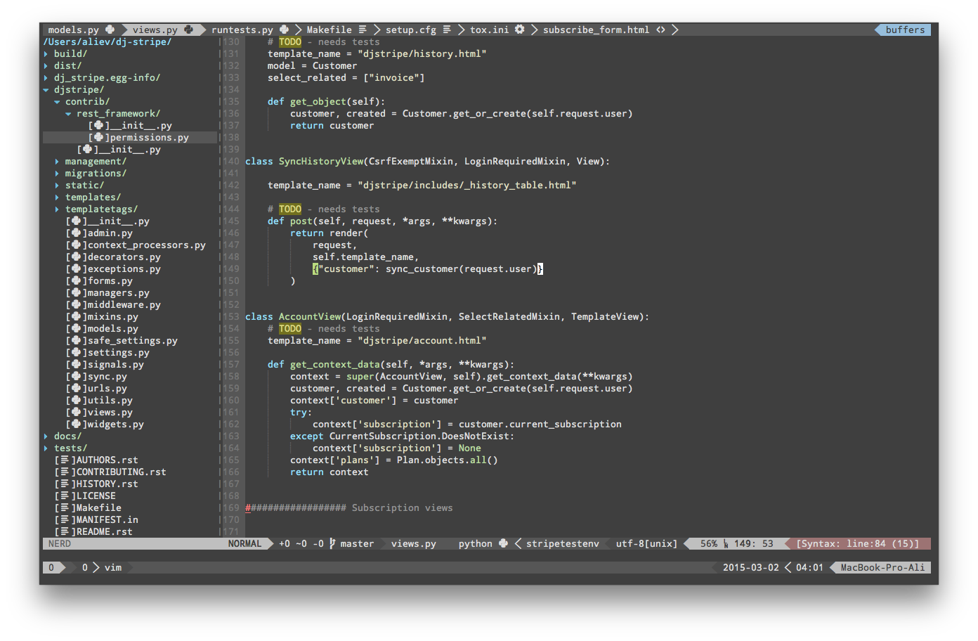The width and height of the screenshot is (978, 641).
Task: Expand the static/ folder
Action: point(58,185)
